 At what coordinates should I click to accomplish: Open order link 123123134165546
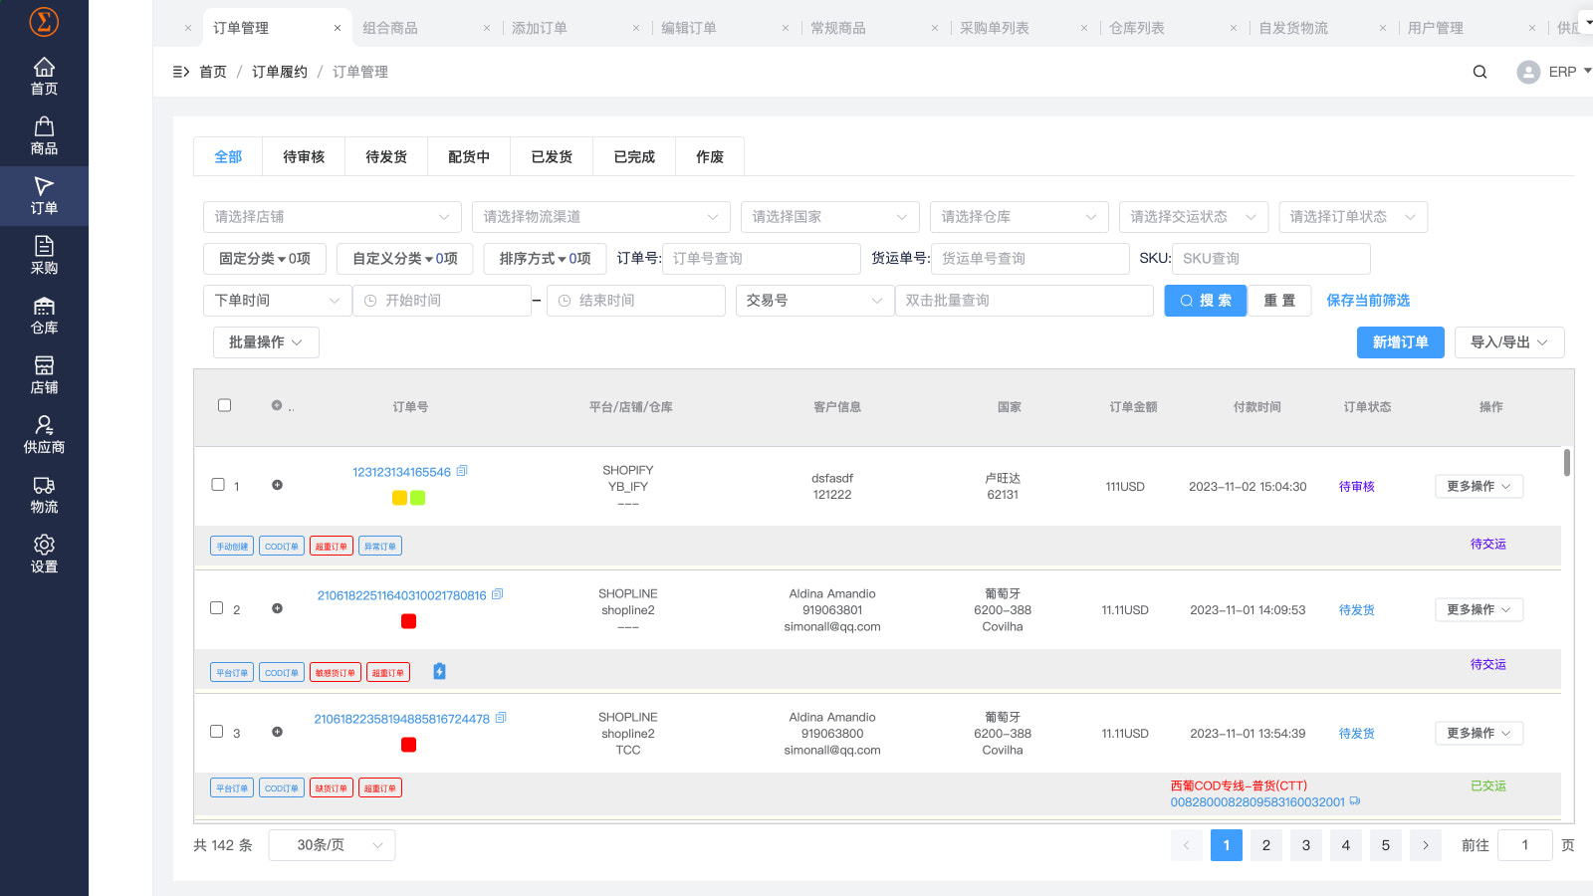pyautogui.click(x=401, y=472)
